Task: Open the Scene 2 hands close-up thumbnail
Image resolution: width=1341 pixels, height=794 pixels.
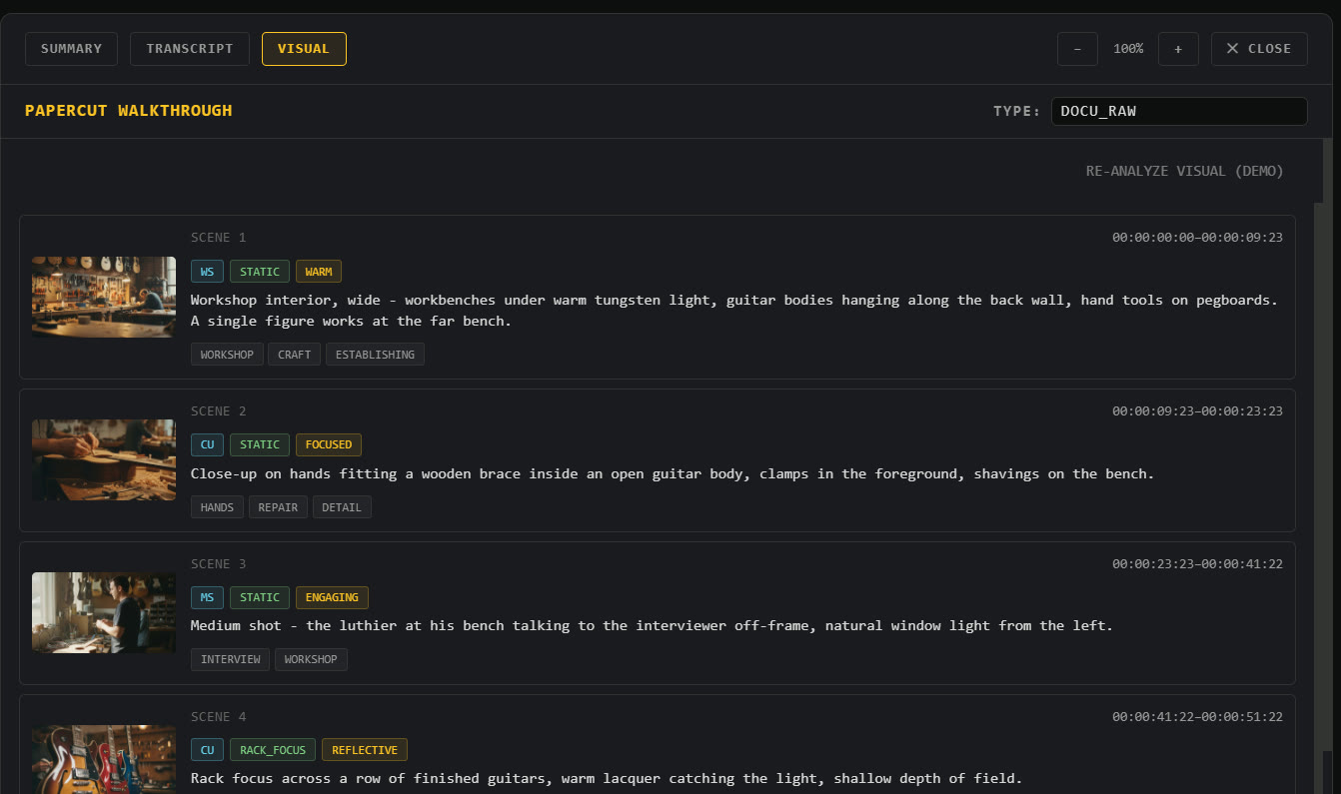Action: point(104,459)
